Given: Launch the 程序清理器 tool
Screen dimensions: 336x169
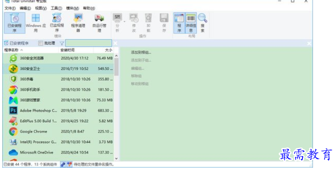Looking at the screenshot, I should click(x=78, y=23).
